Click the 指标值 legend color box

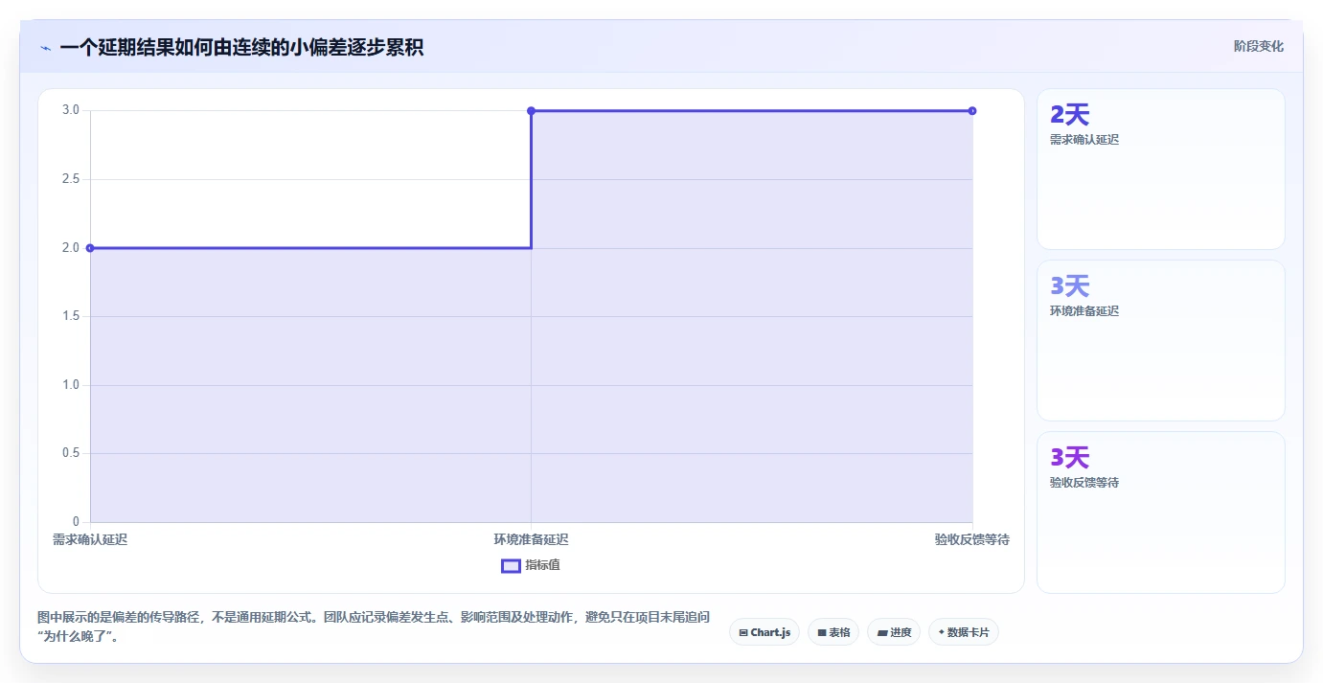coord(511,565)
